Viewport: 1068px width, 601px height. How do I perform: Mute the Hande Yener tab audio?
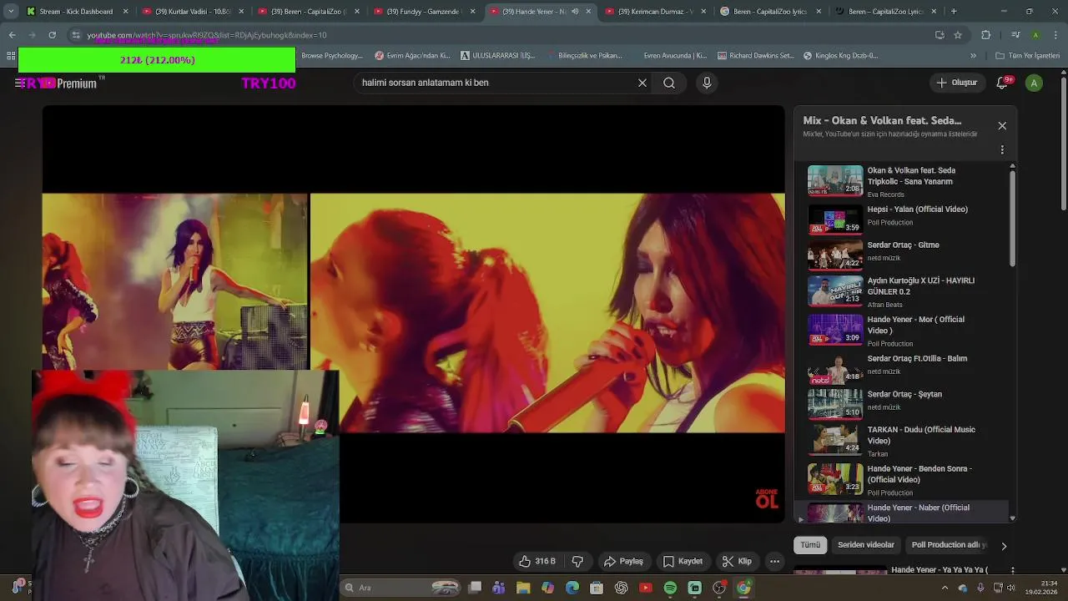click(575, 12)
